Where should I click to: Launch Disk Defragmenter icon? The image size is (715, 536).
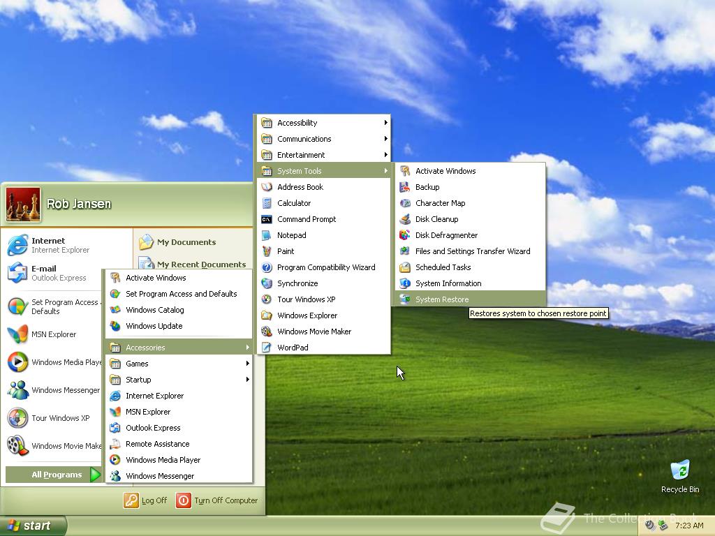coord(404,235)
